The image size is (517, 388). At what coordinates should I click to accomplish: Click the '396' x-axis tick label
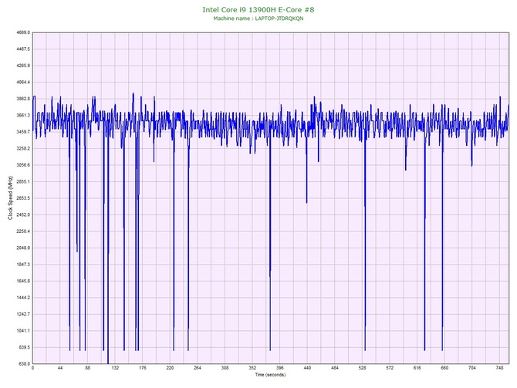279,368
